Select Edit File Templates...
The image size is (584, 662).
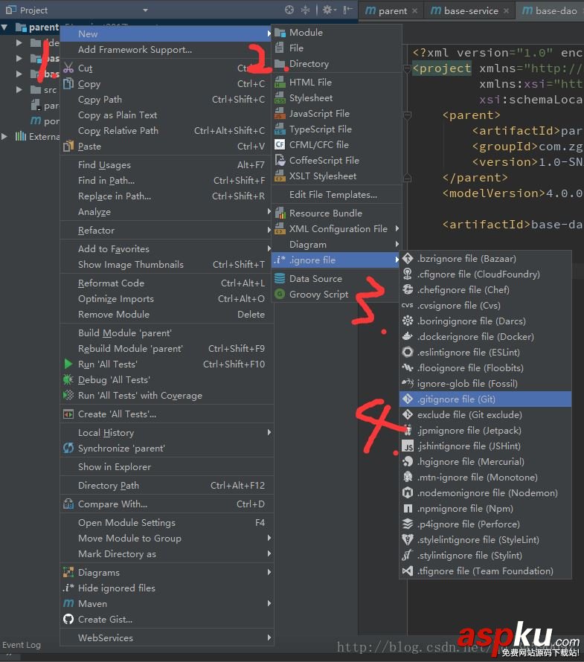(x=336, y=195)
